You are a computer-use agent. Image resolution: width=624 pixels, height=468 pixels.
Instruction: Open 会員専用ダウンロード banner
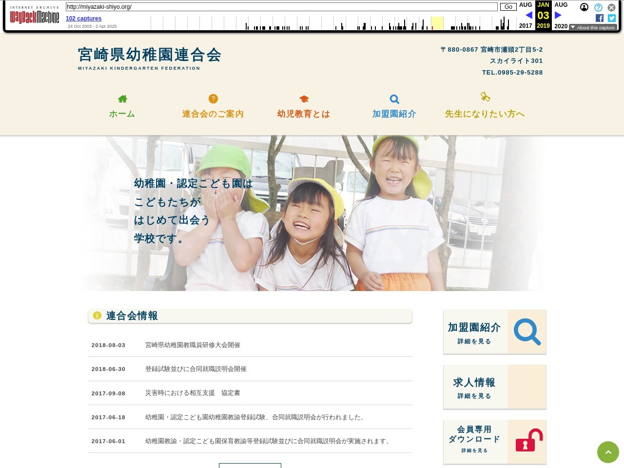pyautogui.click(x=494, y=442)
